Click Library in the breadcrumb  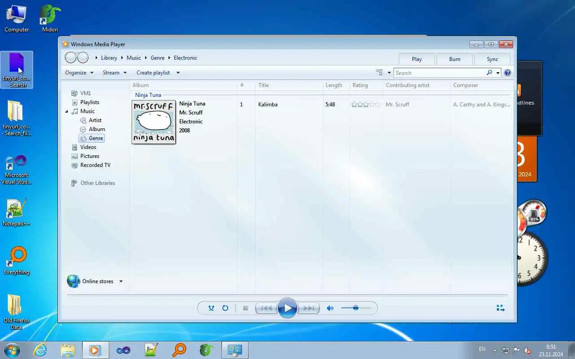coord(109,58)
